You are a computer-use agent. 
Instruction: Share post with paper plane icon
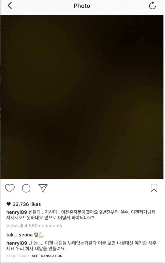(x=43, y=188)
